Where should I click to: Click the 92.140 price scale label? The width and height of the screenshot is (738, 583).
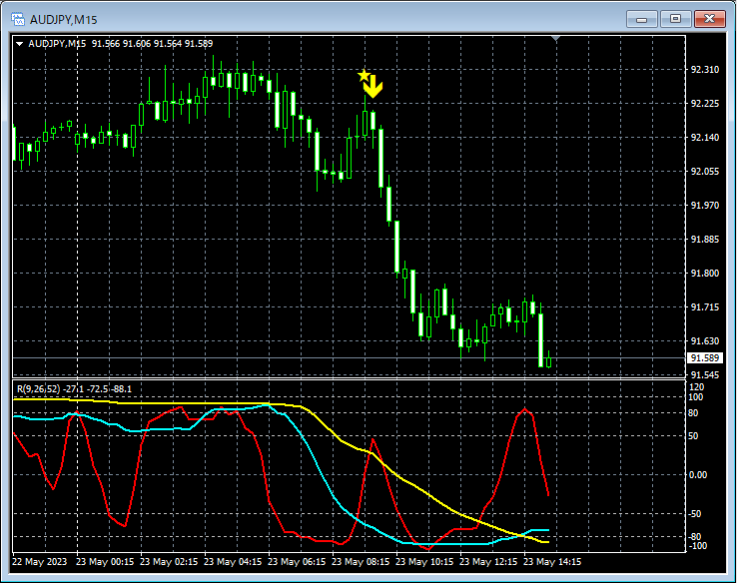[705, 138]
